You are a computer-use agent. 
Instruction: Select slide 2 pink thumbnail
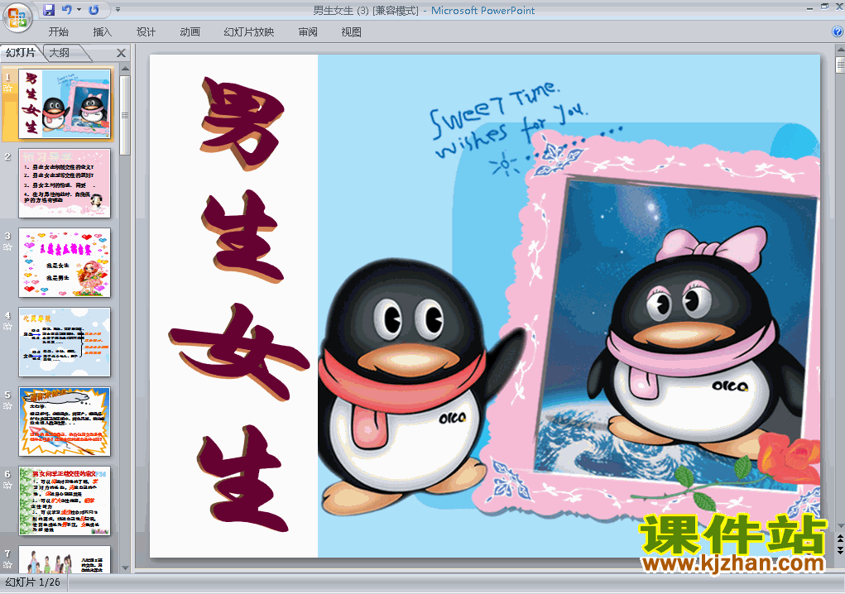pos(65,183)
